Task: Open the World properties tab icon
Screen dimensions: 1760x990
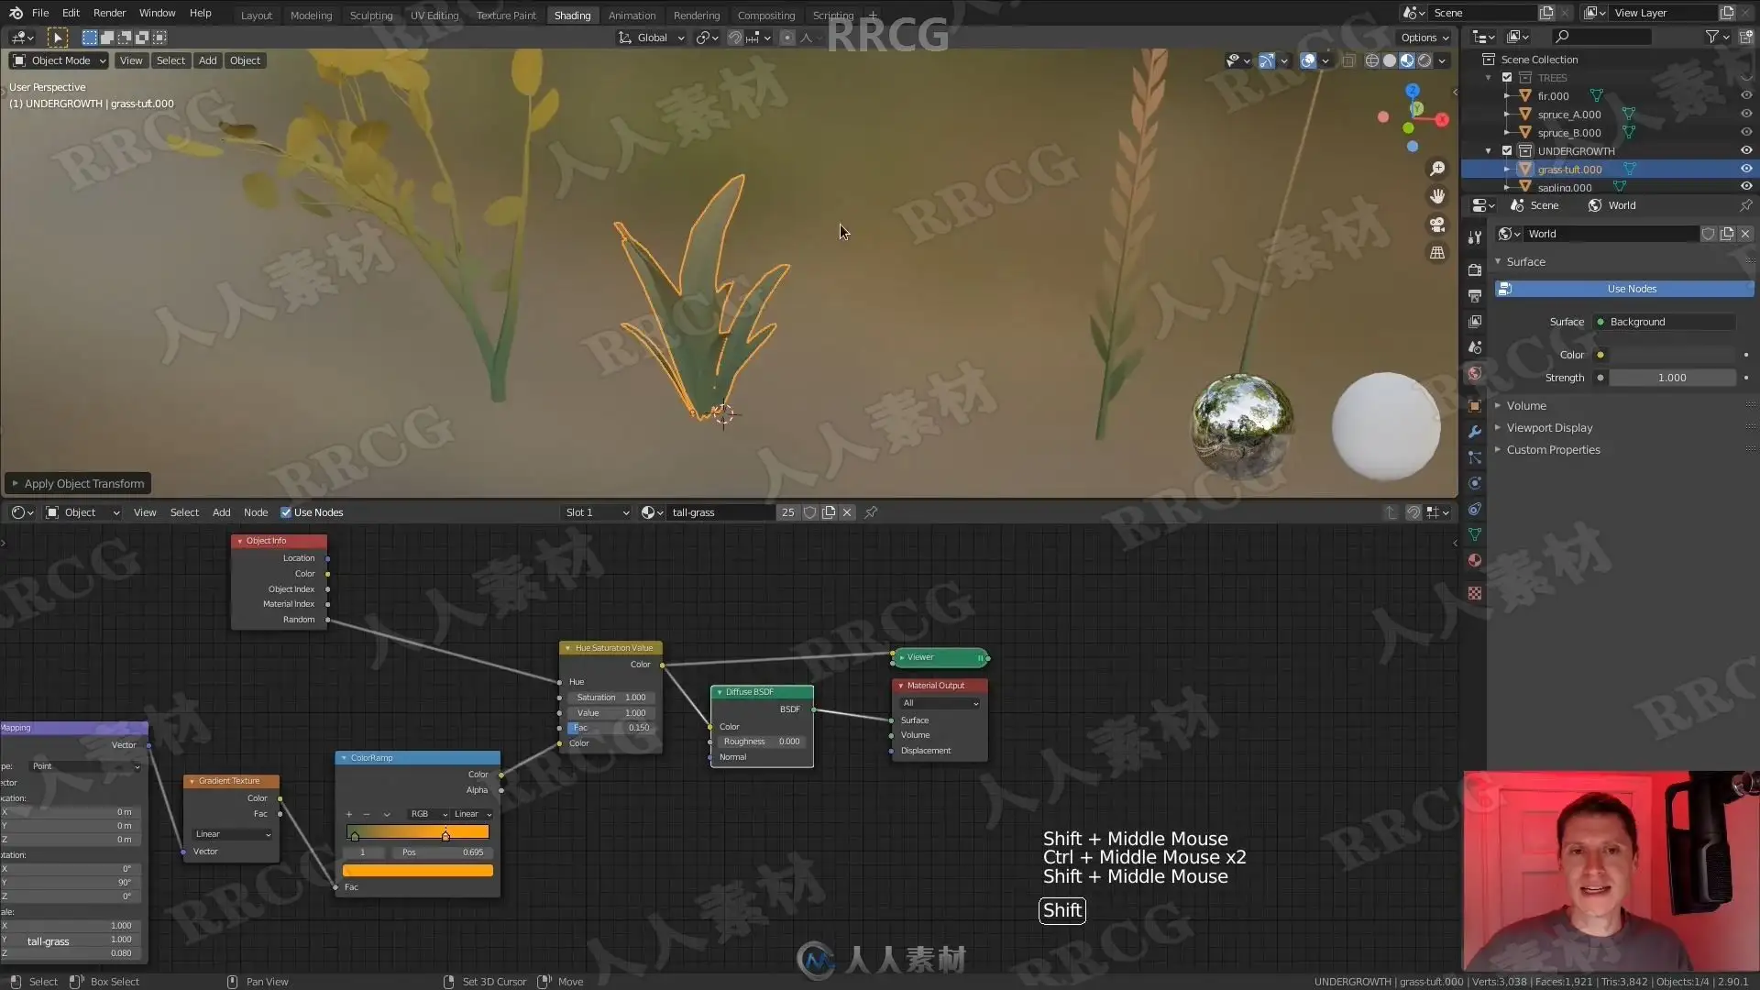Action: pos(1474,373)
